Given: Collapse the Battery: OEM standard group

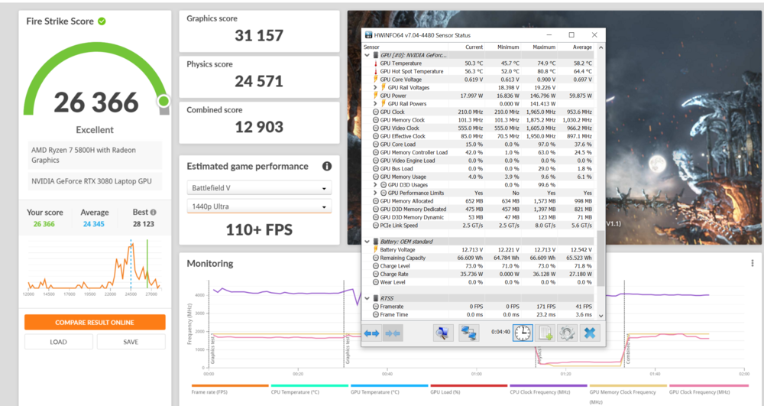Looking at the screenshot, I should (367, 242).
